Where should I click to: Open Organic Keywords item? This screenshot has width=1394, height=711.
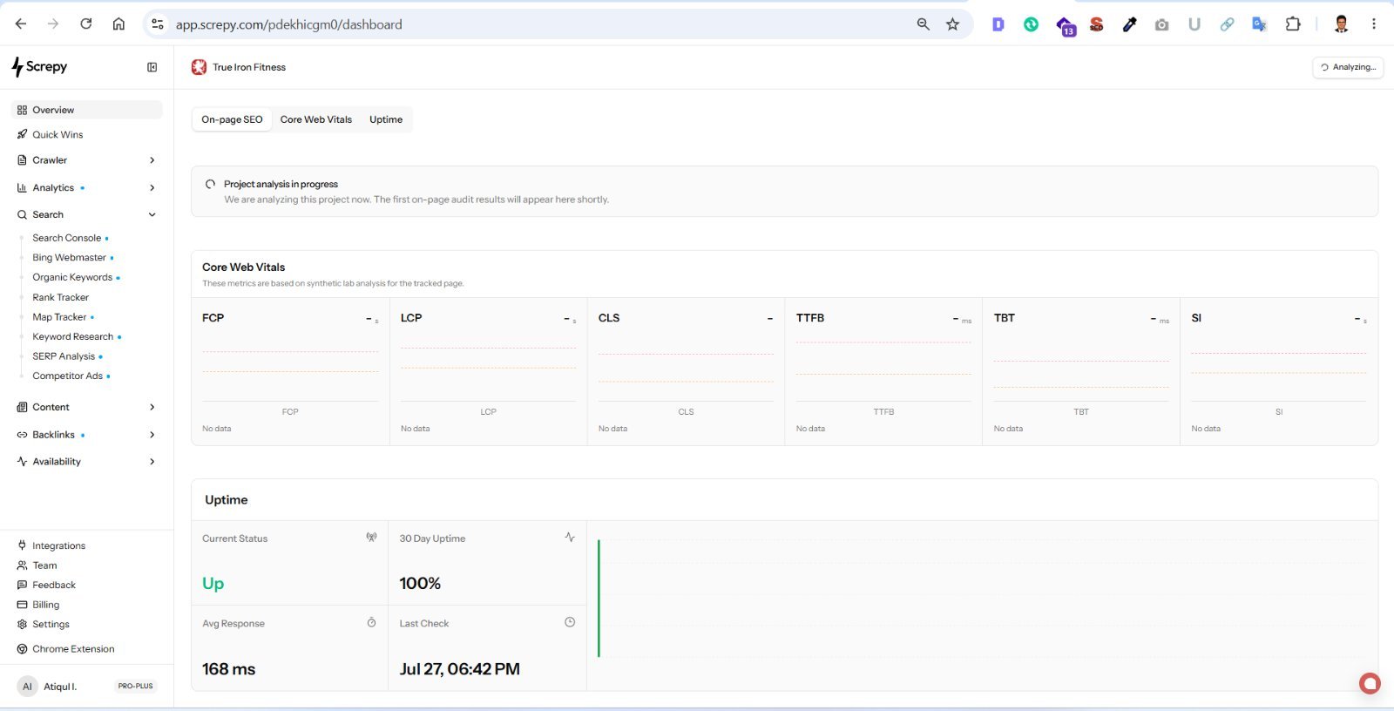pyautogui.click(x=72, y=278)
